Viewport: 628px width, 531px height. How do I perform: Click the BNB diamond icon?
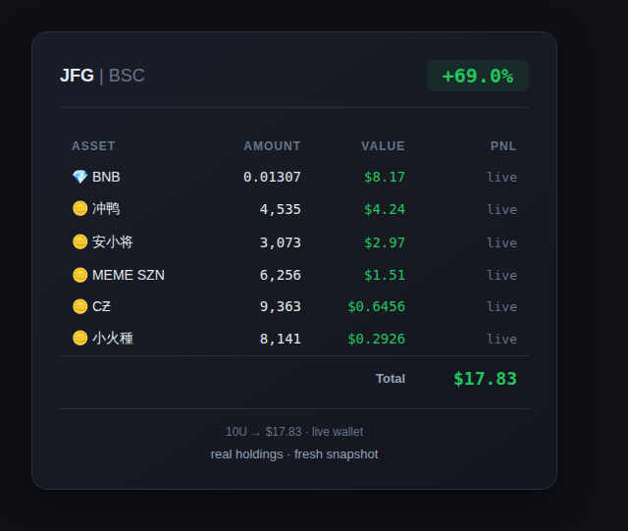click(x=80, y=177)
